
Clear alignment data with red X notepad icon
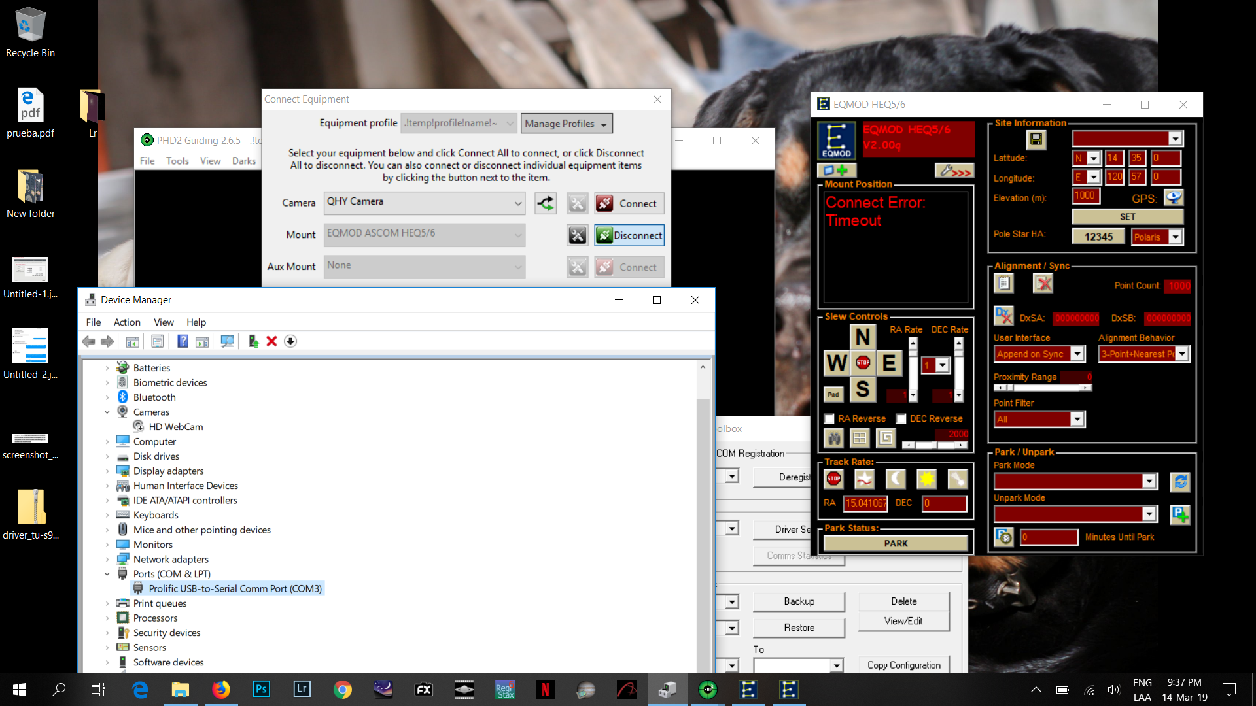[x=1043, y=283]
